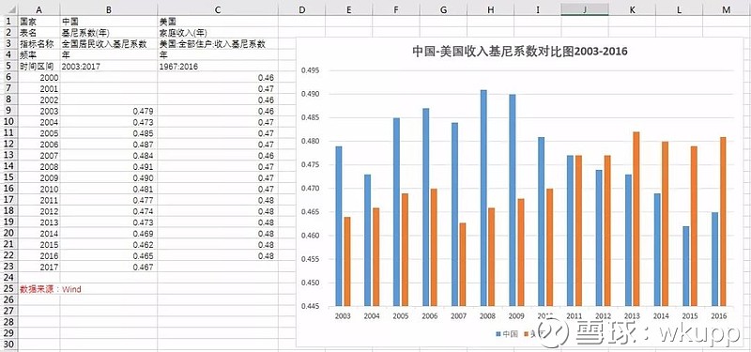Click the 2008 horizontal axis label
Image resolution: width=751 pixels, height=352 pixels.
point(487,316)
